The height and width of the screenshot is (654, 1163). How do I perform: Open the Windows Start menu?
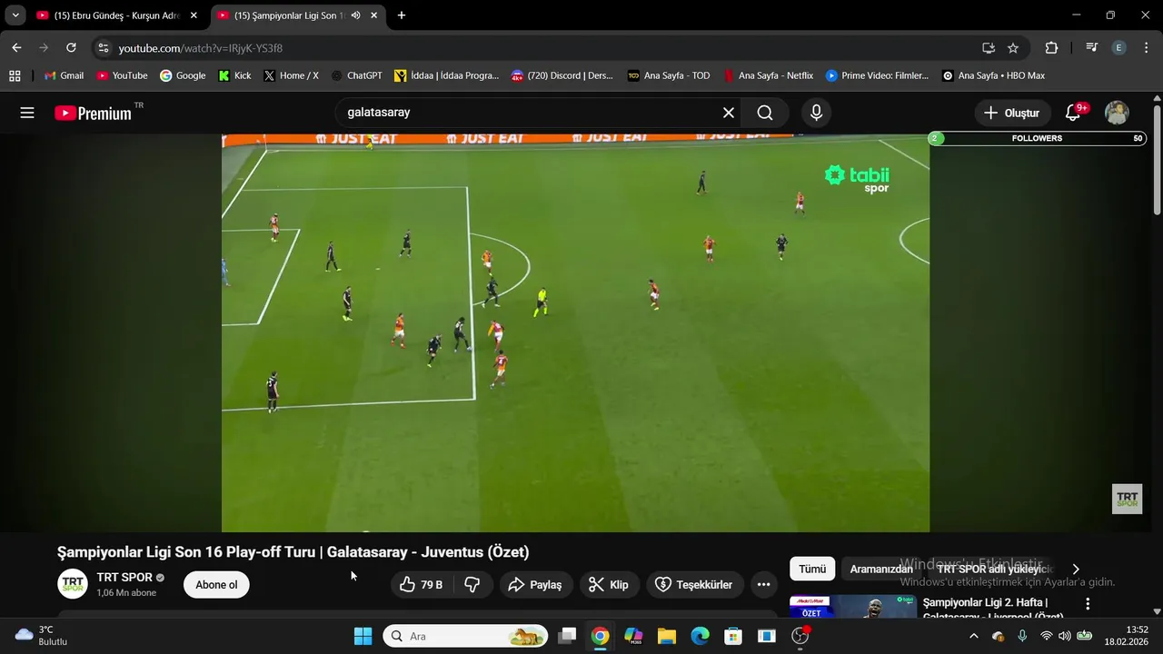(363, 636)
